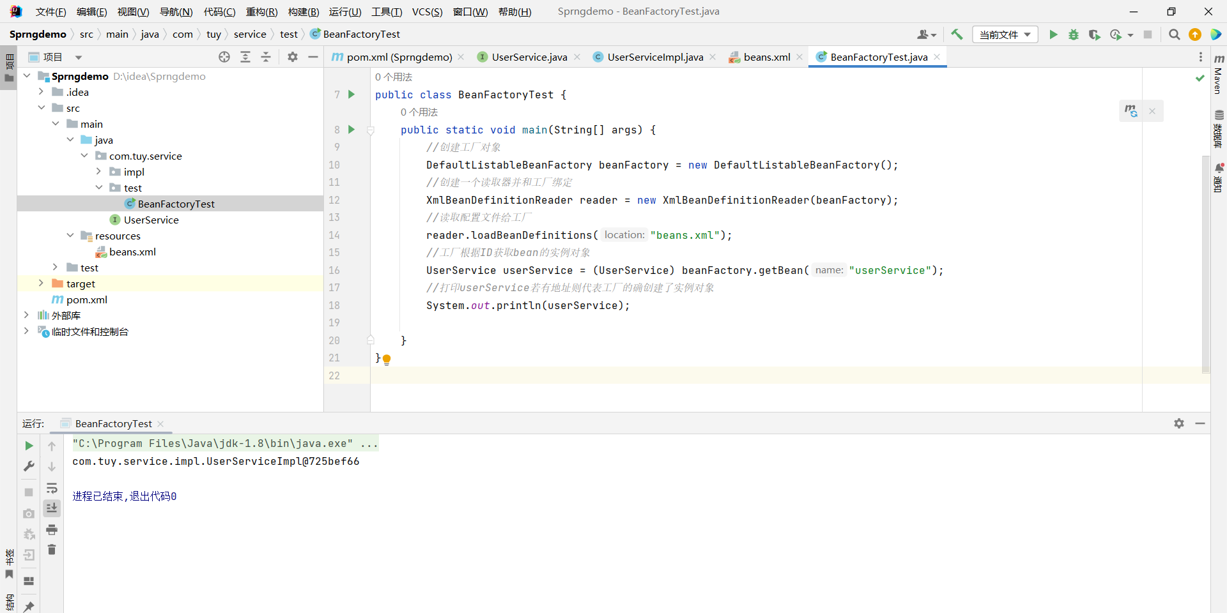Viewport: 1227px width, 613px height.
Task: Click the green inspection checkmark above the editor
Action: [1200, 78]
